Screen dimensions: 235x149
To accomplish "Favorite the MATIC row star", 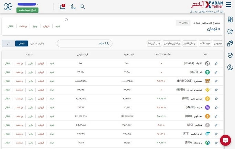I will (x=216, y=108).
